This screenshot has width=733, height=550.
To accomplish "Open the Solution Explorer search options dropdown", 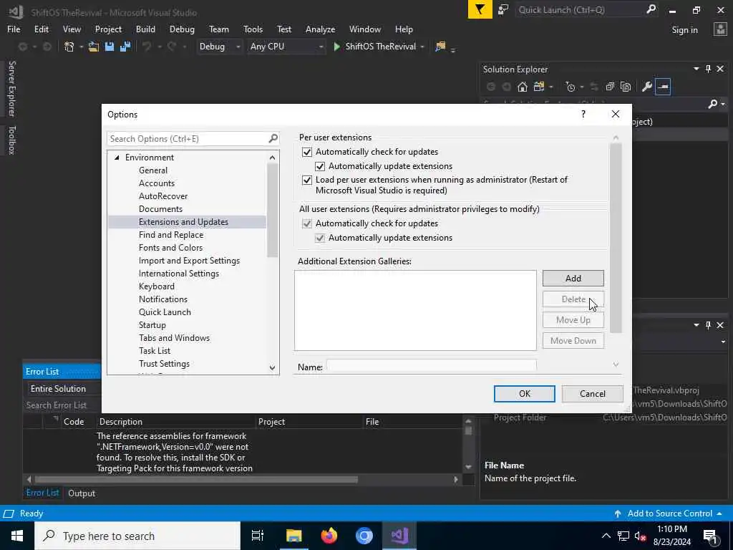I will tap(723, 104).
